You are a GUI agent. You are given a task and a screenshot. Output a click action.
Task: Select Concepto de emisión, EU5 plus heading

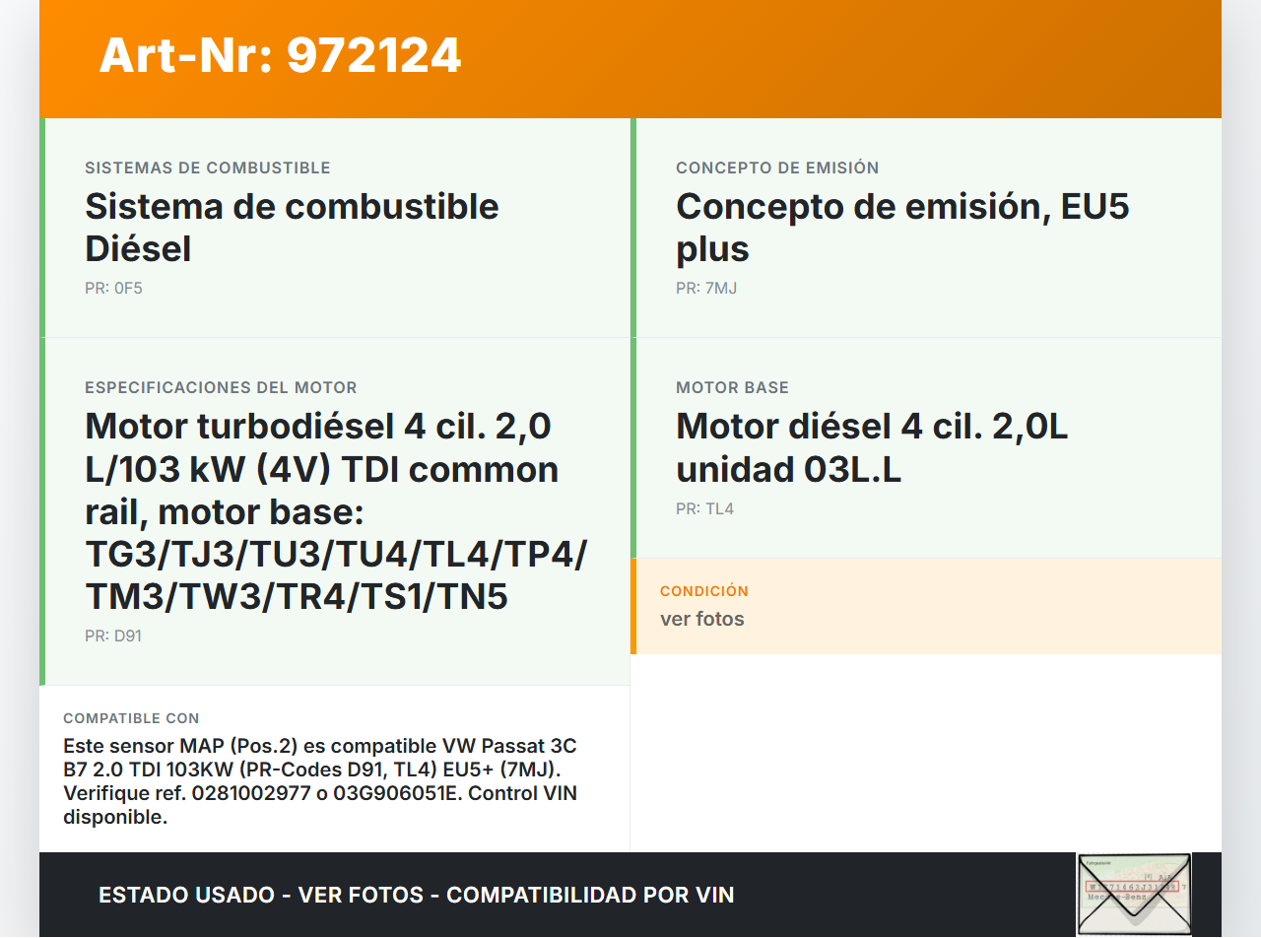click(x=902, y=228)
